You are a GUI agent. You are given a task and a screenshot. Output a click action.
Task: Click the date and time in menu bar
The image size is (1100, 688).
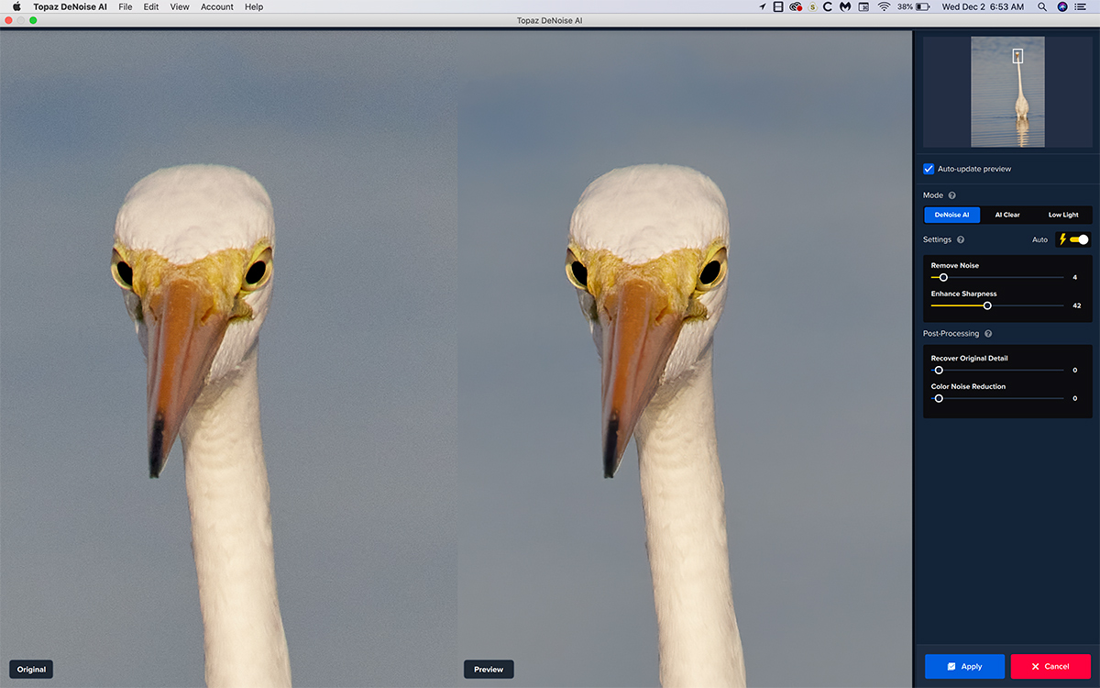point(984,6)
